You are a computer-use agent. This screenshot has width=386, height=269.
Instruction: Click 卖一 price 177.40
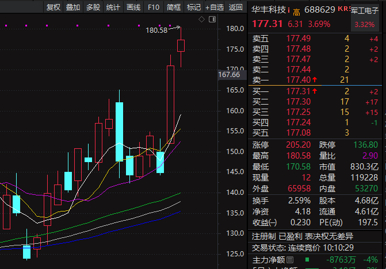click(x=299, y=80)
